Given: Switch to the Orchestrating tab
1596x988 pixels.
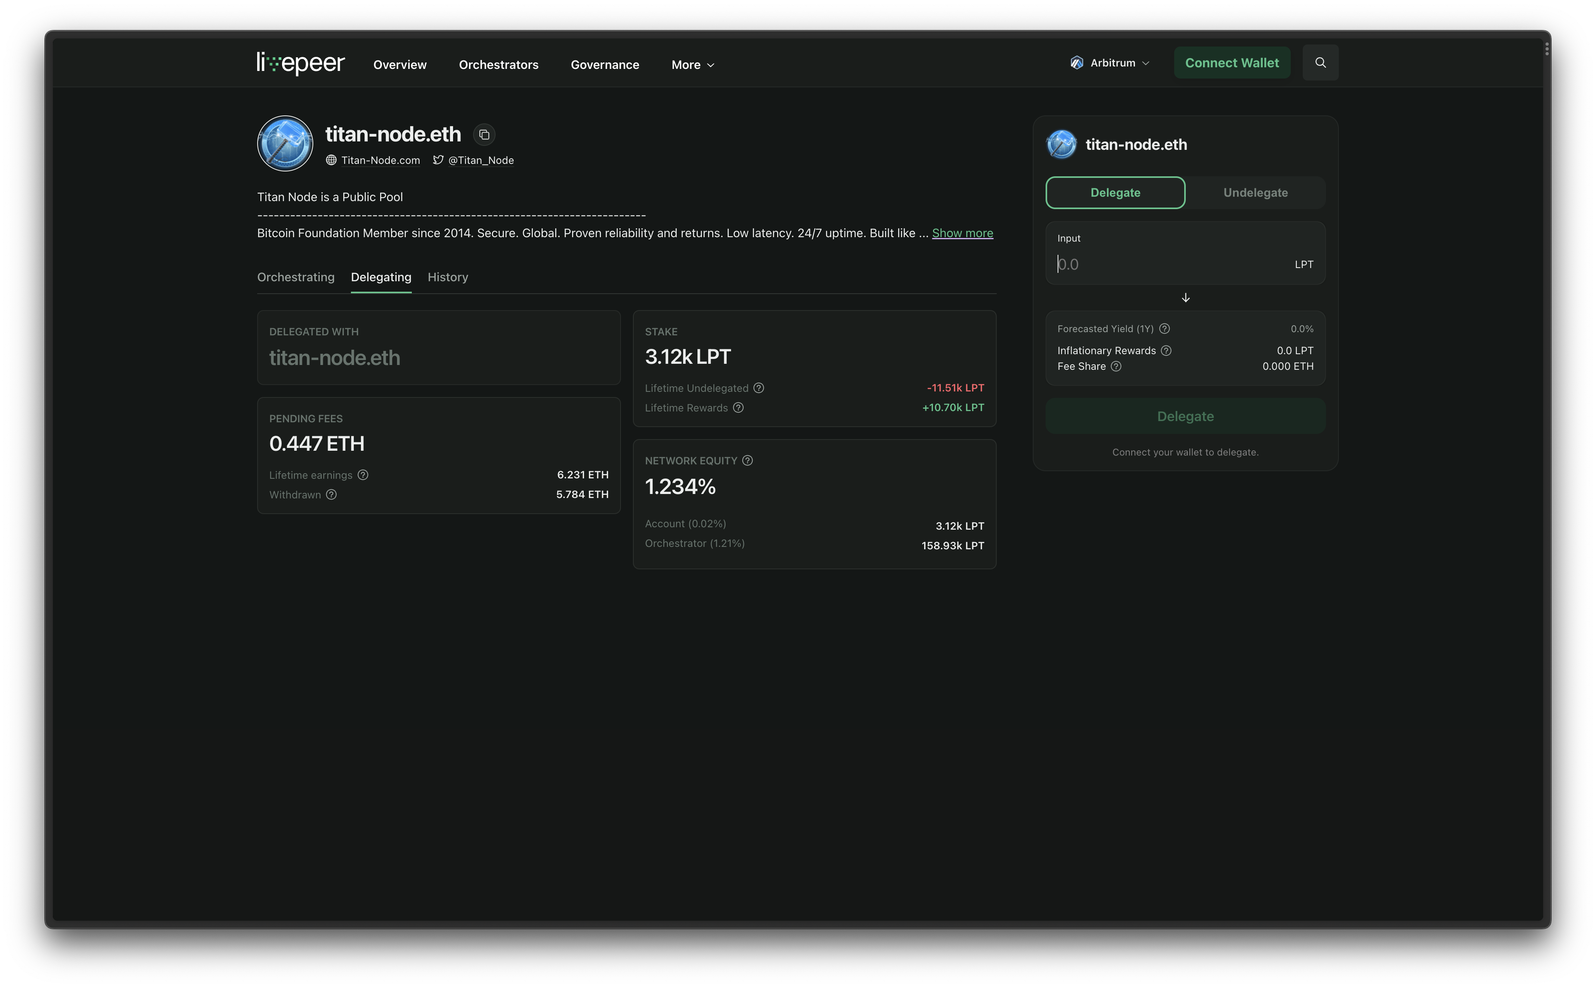Looking at the screenshot, I should [x=296, y=277].
